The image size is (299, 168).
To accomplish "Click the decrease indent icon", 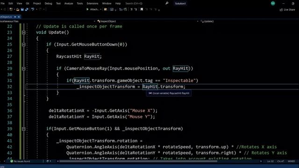I will coord(131,9).
